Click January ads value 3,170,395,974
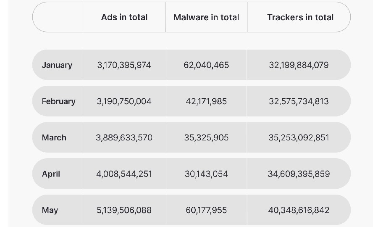378x227 pixels. click(x=124, y=65)
